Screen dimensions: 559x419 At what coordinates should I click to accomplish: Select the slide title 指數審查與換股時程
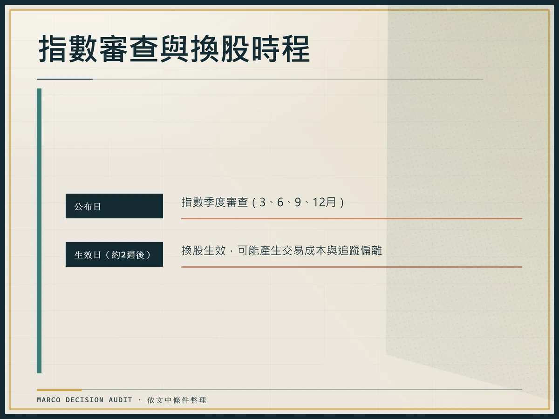173,48
